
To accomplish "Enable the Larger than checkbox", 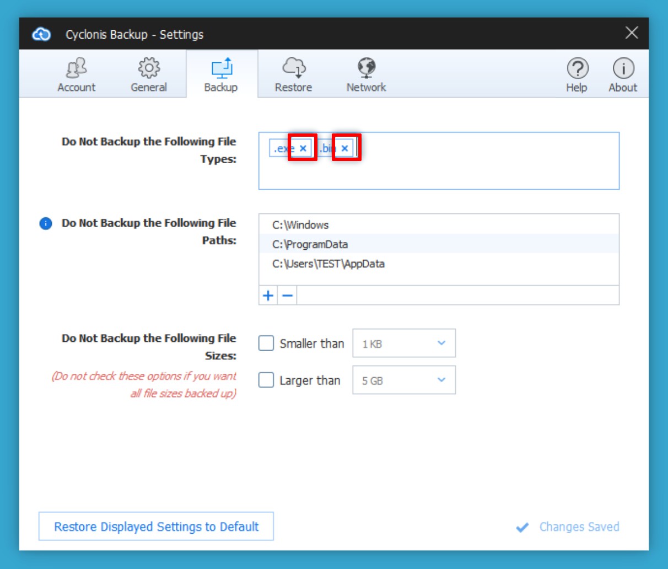I will click(x=266, y=380).
